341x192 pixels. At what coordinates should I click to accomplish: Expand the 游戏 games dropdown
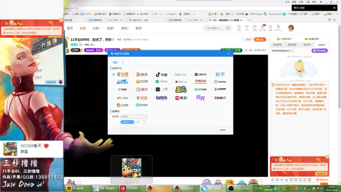(x=125, y=28)
